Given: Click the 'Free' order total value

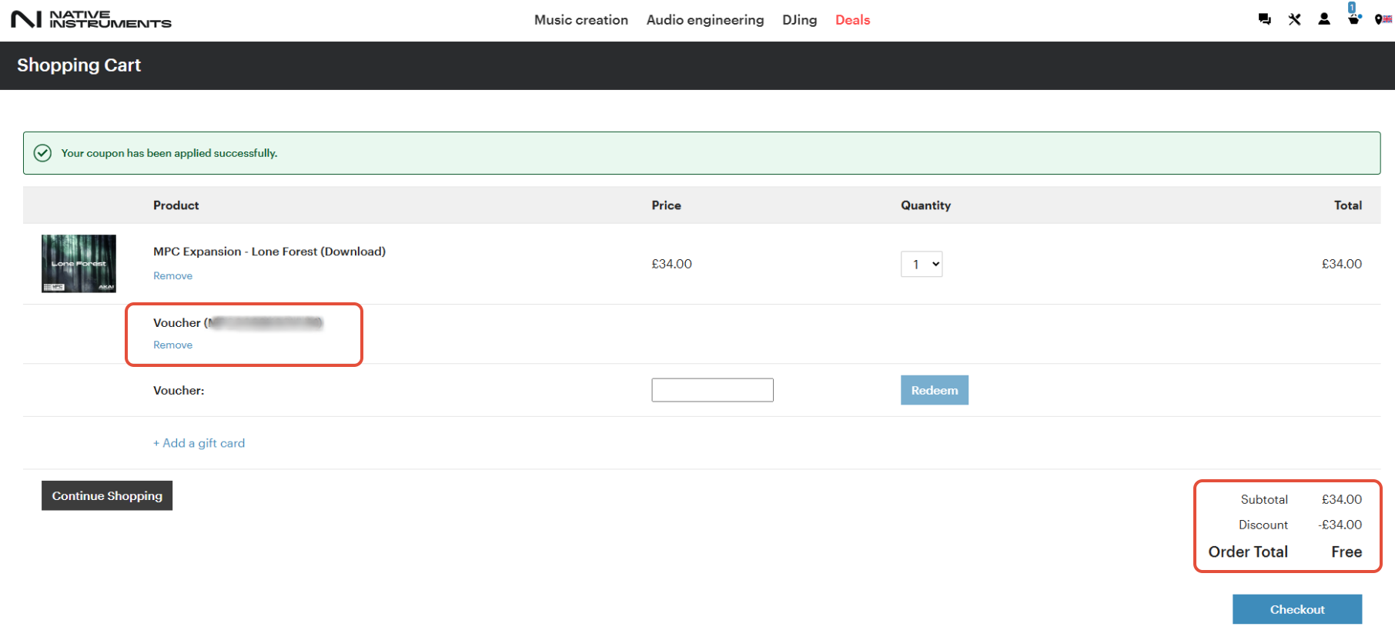Looking at the screenshot, I should coord(1346,552).
